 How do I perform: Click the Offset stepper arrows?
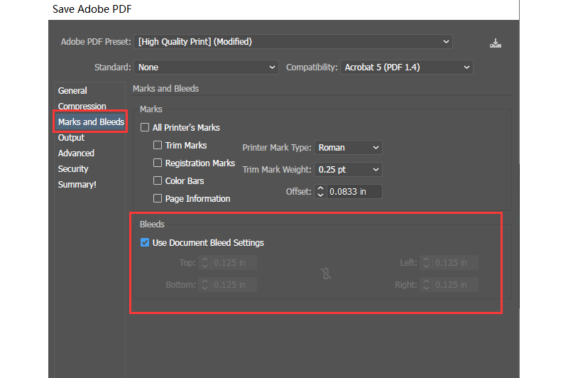pos(320,191)
